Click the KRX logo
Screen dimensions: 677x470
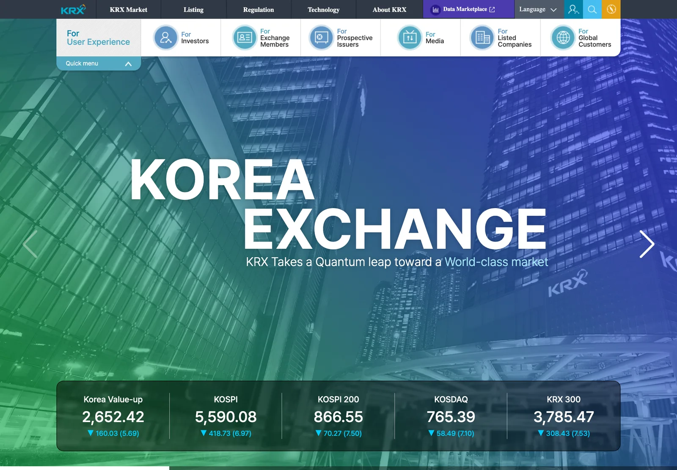(x=73, y=9)
